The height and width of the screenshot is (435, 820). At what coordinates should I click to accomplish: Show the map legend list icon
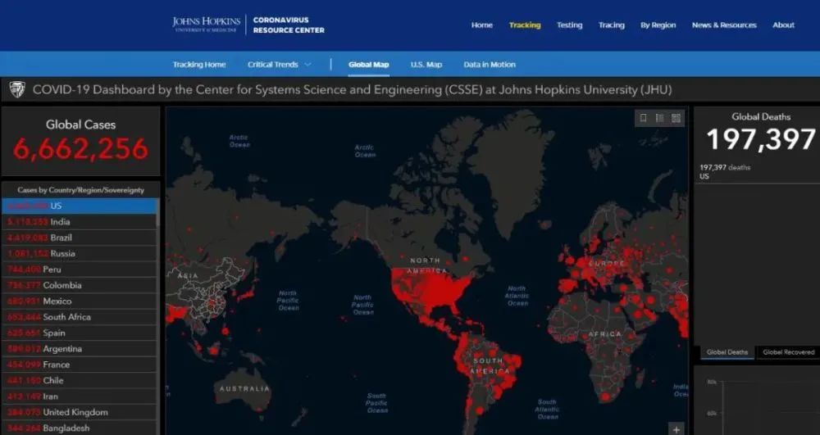[x=659, y=118]
